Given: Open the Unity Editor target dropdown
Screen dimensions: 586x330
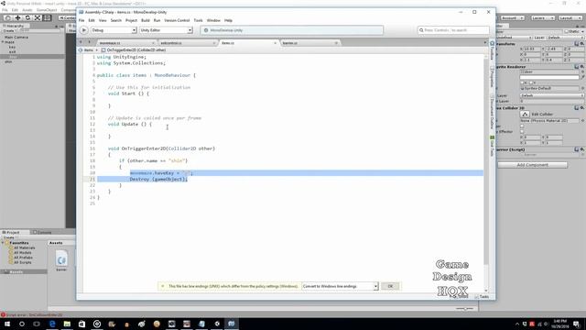Looking at the screenshot, I should 166,30.
